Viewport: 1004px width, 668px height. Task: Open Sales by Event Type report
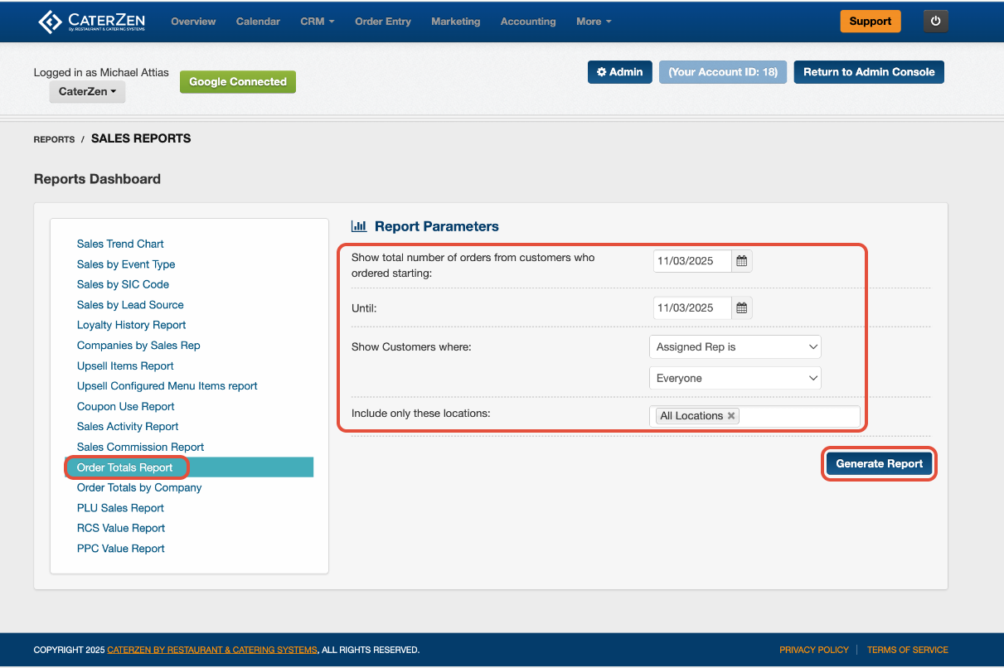(126, 264)
